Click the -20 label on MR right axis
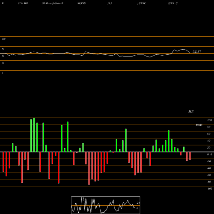 coord(209,161)
